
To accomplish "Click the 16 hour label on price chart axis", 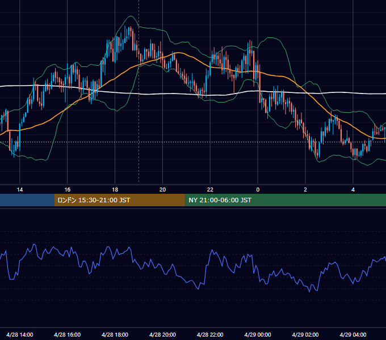I will [x=67, y=190].
